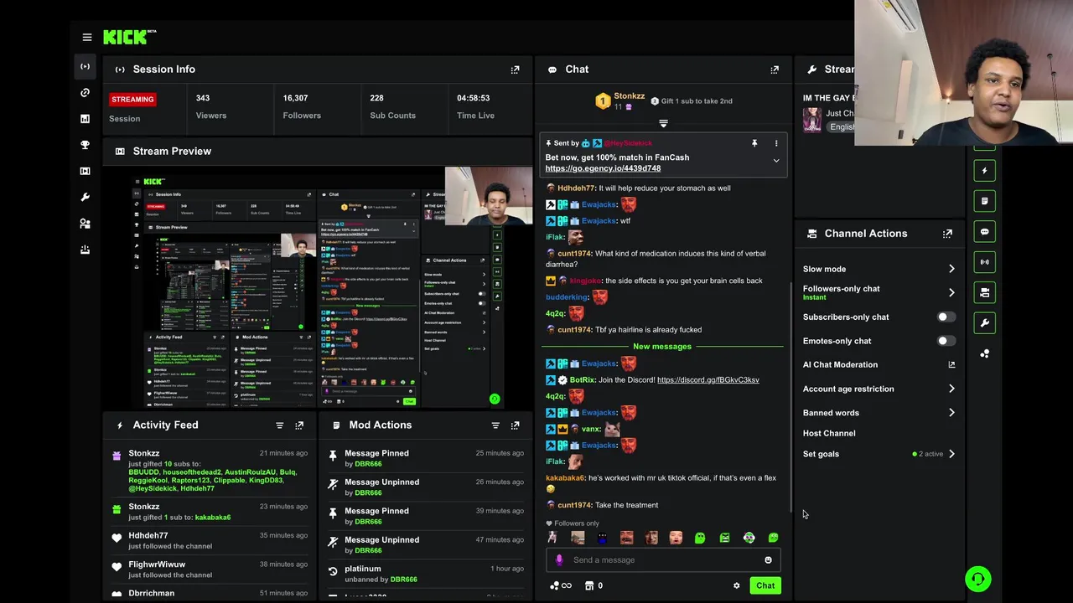1073x603 pixels.
Task: Click FlighwrWiwuw in Activity Feed
Action: point(157,565)
